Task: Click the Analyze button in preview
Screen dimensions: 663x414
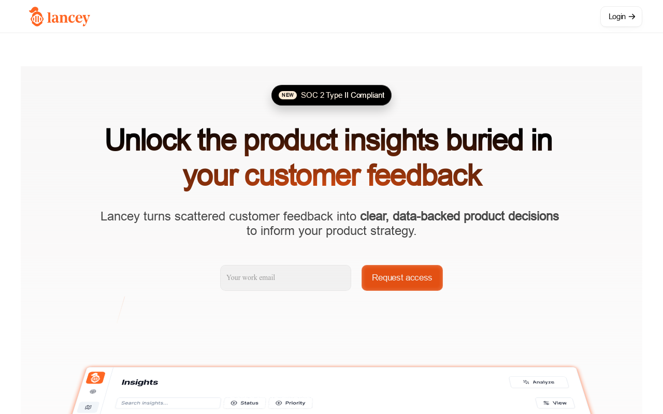Action: (539, 382)
